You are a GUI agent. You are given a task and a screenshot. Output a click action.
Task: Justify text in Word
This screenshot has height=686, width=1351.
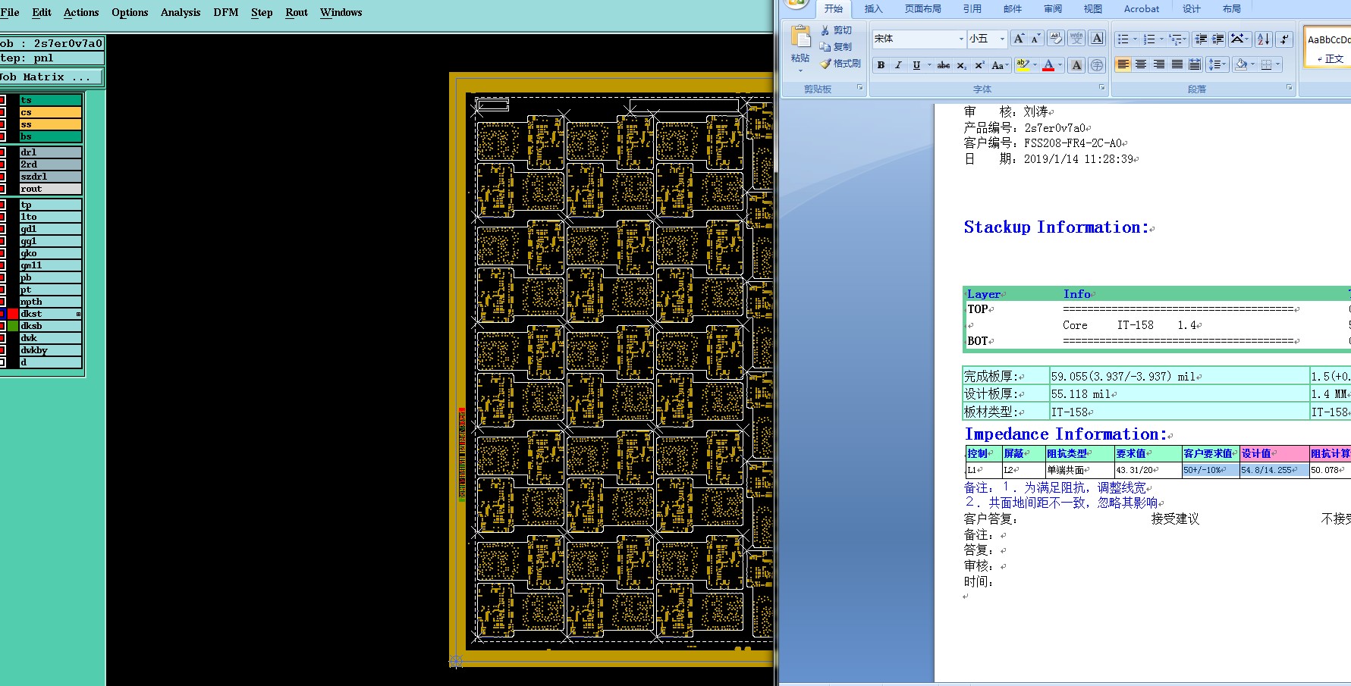tap(1177, 64)
